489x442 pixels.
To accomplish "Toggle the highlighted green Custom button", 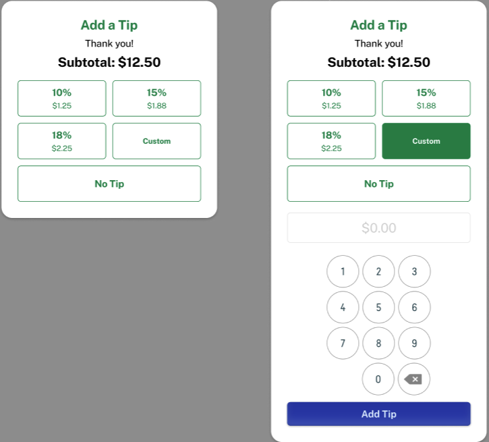I will tap(426, 141).
